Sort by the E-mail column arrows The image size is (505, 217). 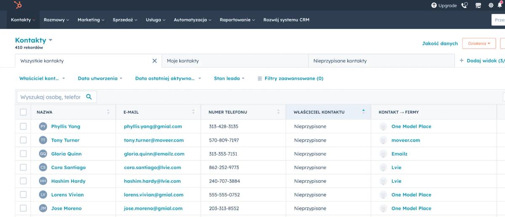tap(193, 112)
